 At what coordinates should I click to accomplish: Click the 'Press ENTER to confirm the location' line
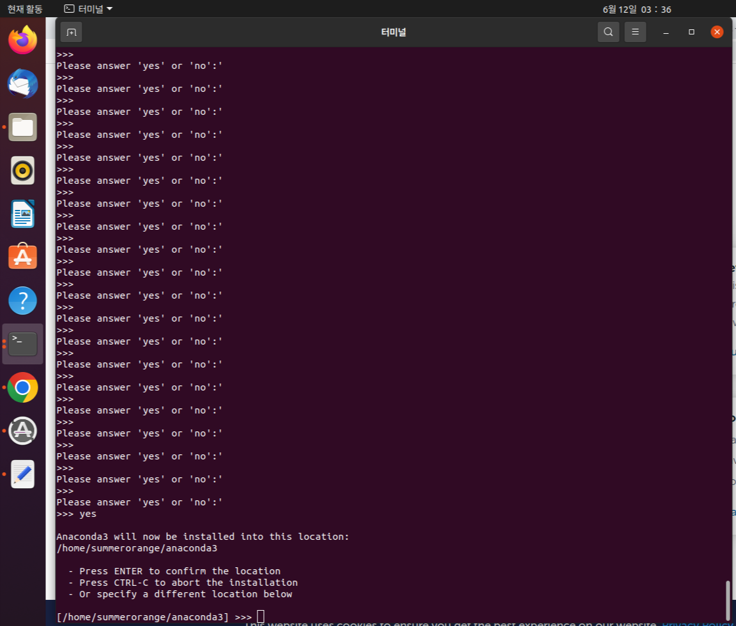[x=174, y=571]
